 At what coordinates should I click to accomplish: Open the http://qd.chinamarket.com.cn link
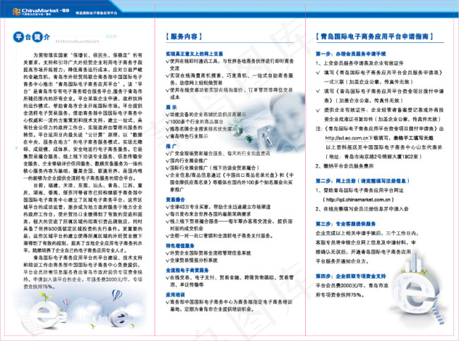pos(358,199)
